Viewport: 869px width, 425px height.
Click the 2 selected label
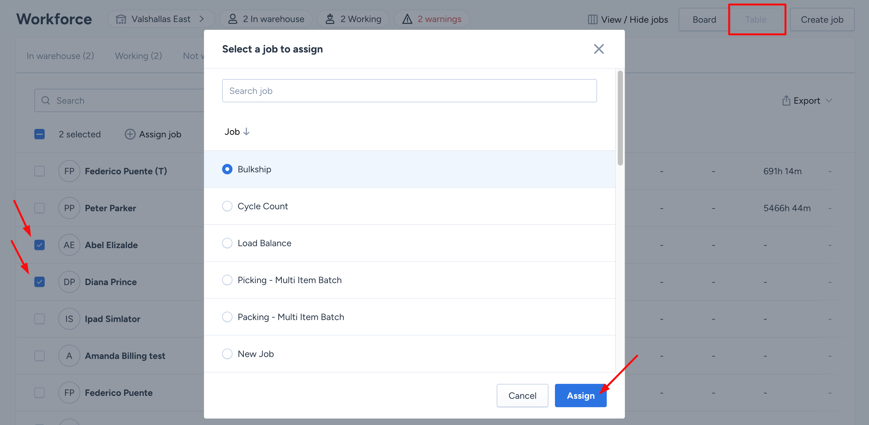pyautogui.click(x=80, y=134)
